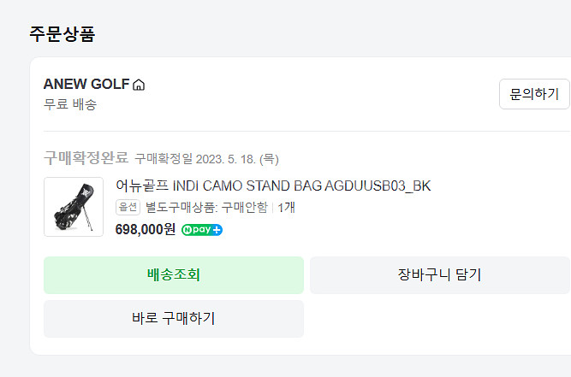
Task: Click the 698,000원 price
Action: coord(146,229)
